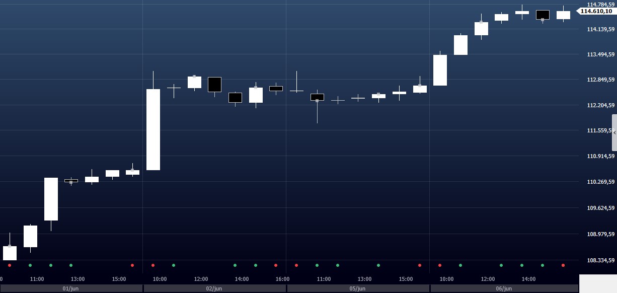
Task: Click the rightmost red marker dot
Action: tap(563, 265)
